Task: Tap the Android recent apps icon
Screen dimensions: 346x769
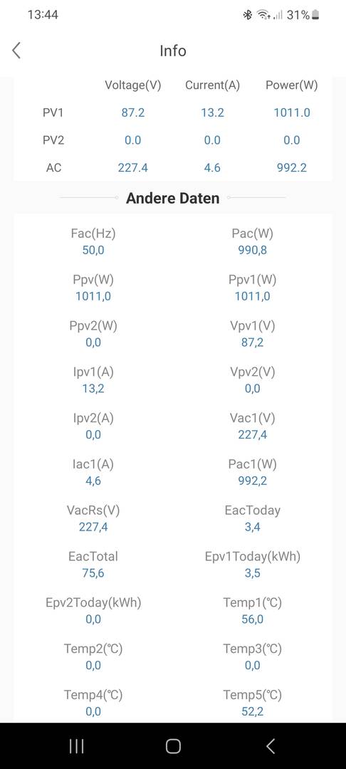Action: pos(76,746)
